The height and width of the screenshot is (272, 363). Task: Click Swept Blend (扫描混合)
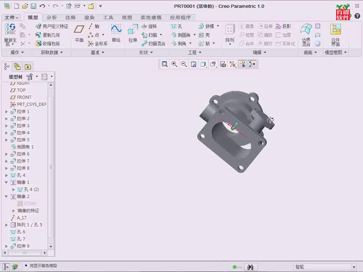click(x=153, y=44)
